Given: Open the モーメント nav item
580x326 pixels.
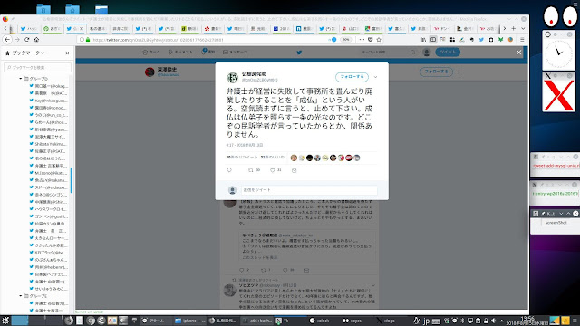Looking at the screenshot, I should point(180,53).
